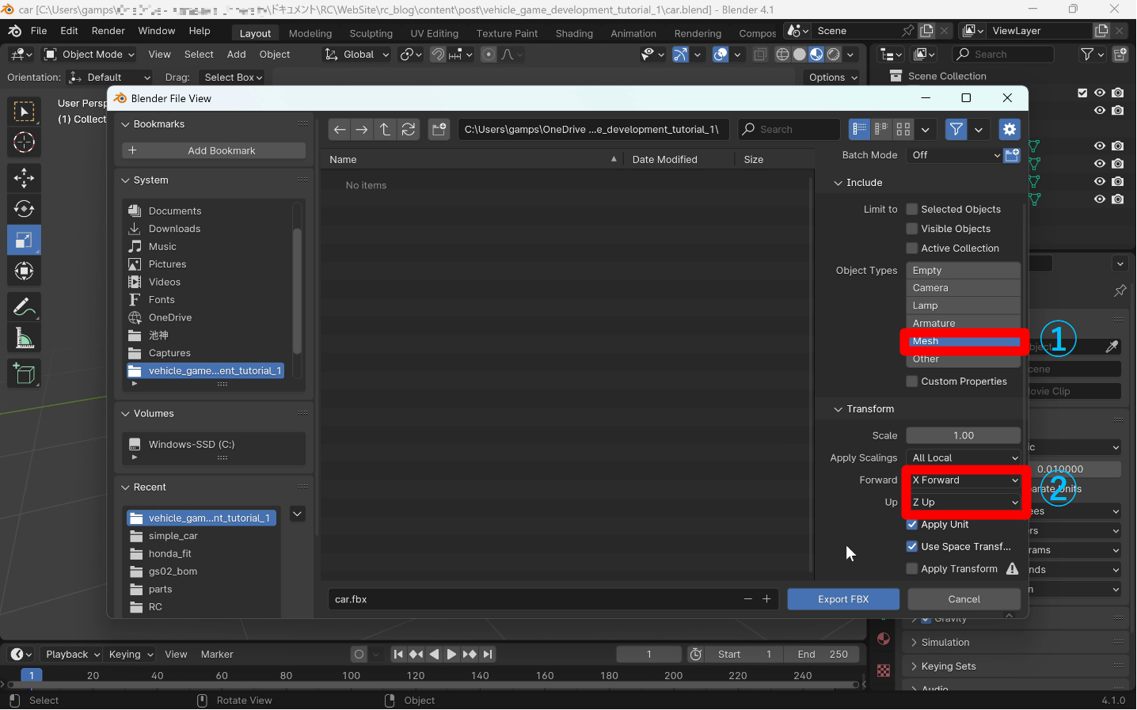Toggle Scene Collection visibility eye icon
The image size is (1137, 710).
pyautogui.click(x=1100, y=93)
